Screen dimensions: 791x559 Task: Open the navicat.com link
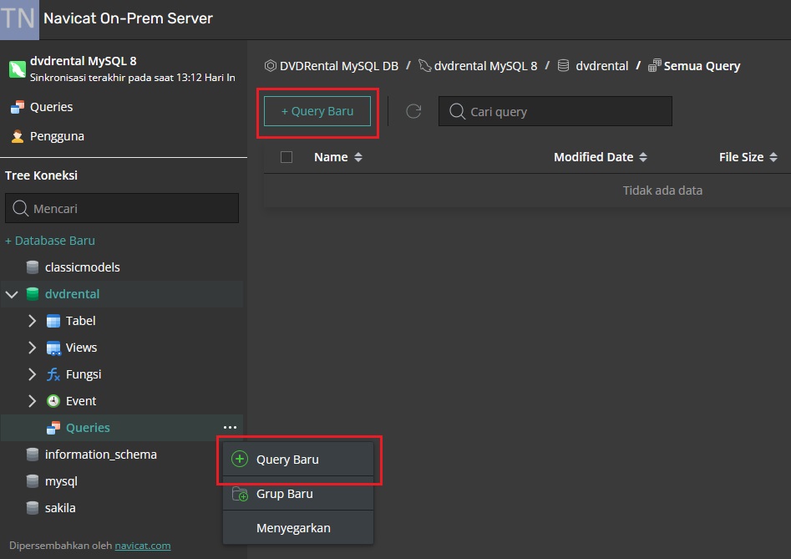[142, 546]
